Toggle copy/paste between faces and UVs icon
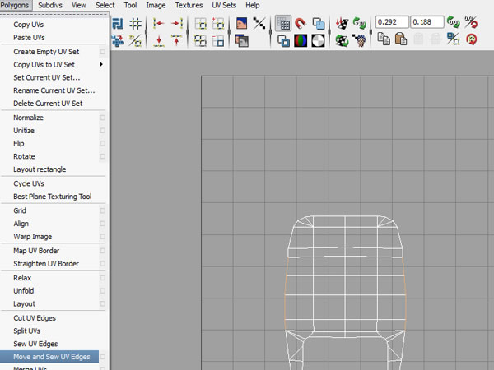Screen dimensions: 494x370 [x=454, y=39]
